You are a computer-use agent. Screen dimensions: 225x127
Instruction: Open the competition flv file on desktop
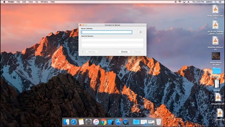point(218,97)
